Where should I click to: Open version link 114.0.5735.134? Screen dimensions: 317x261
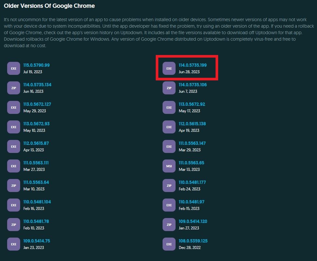37,85
